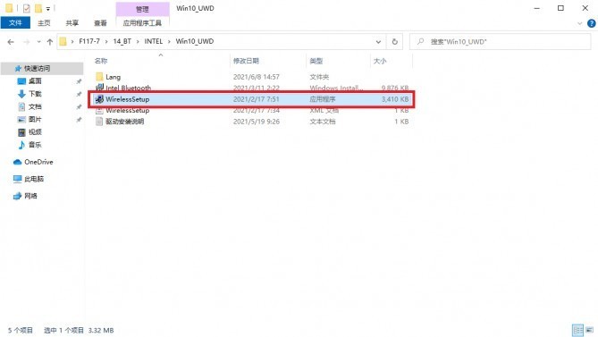Unpin 桌面 via its pin icon
This screenshot has width=598, height=337.
coord(79,81)
